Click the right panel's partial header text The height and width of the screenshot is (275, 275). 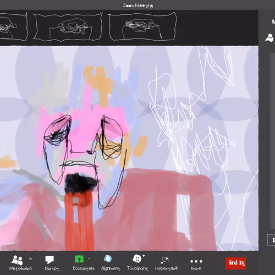pyautogui.click(x=273, y=22)
